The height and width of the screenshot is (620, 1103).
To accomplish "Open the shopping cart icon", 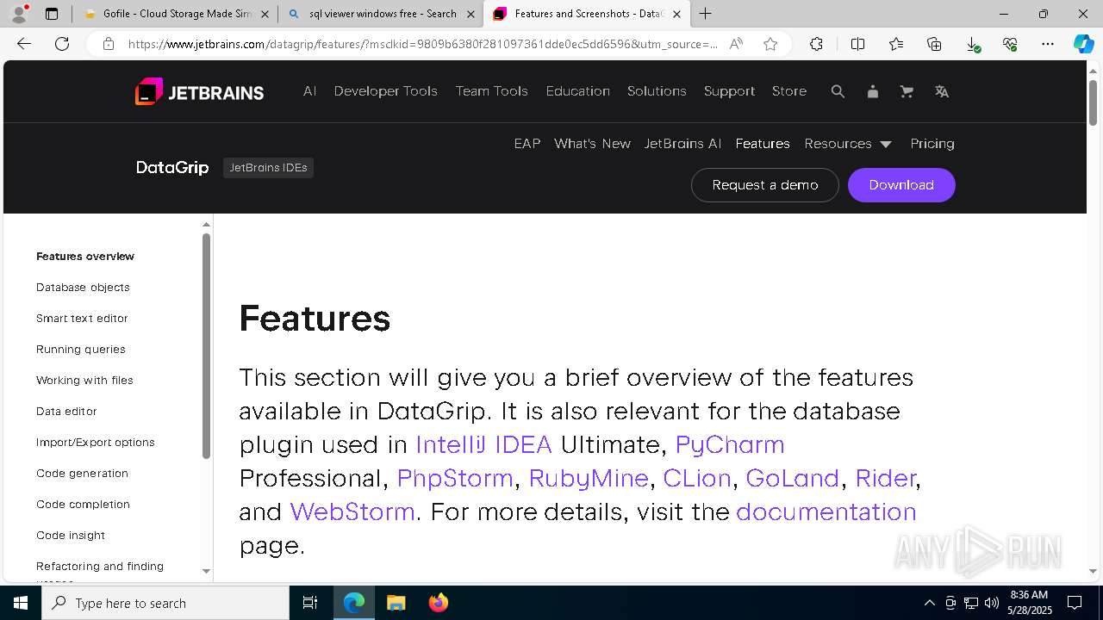I will pos(907,91).
